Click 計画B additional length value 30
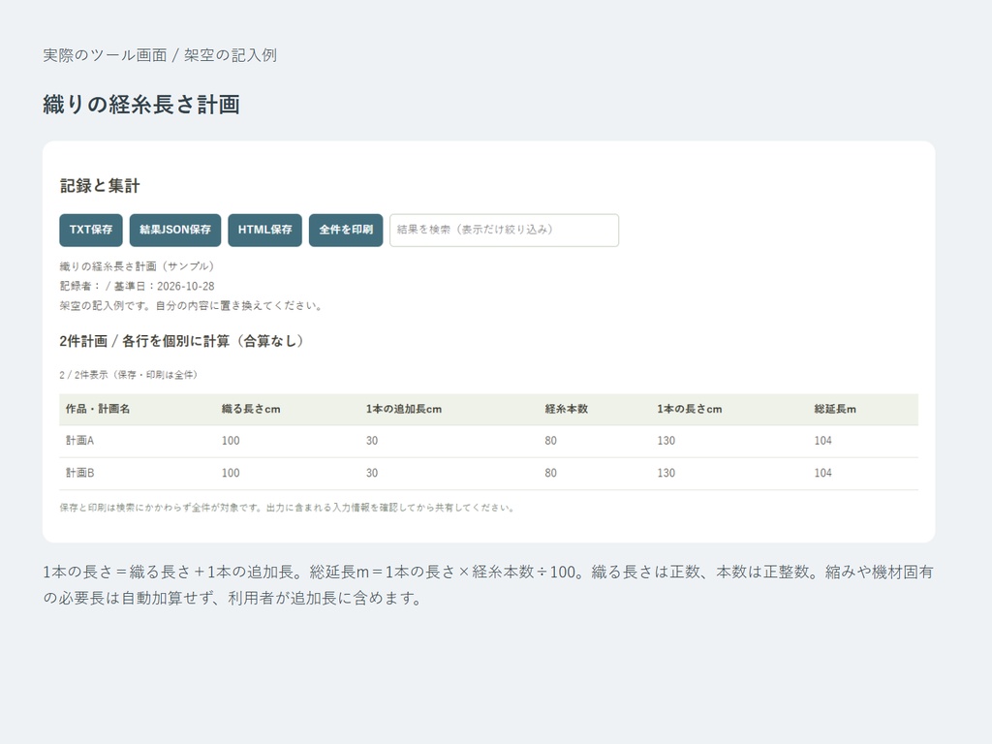Image resolution: width=992 pixels, height=744 pixels. 372,473
